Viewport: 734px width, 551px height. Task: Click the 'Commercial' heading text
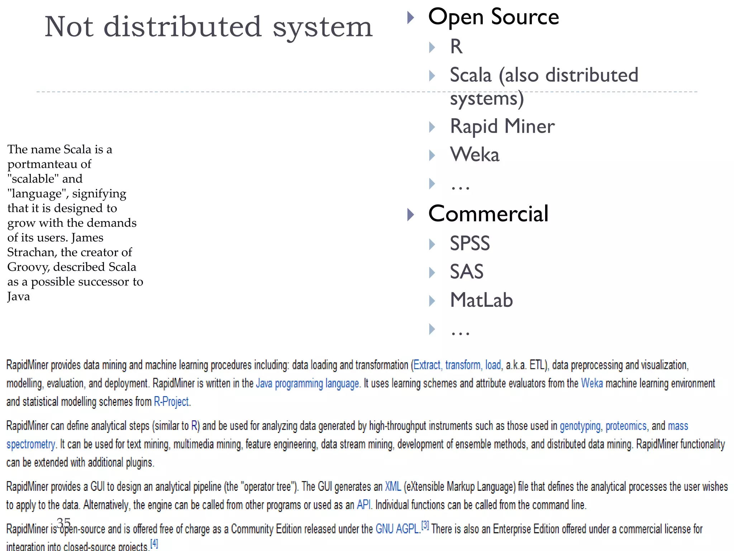[488, 214]
